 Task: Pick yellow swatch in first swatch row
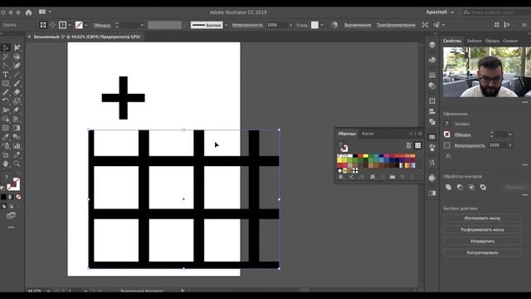click(365, 156)
